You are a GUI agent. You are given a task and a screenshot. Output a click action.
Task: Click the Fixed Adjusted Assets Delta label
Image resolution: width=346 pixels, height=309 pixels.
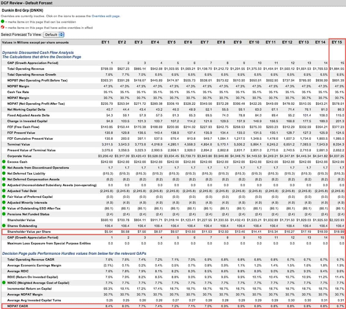[28, 115]
